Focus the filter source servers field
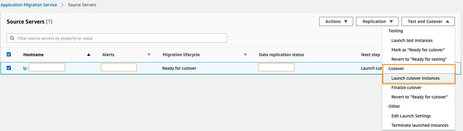Viewport: 463px width, 131px height. 121,38
